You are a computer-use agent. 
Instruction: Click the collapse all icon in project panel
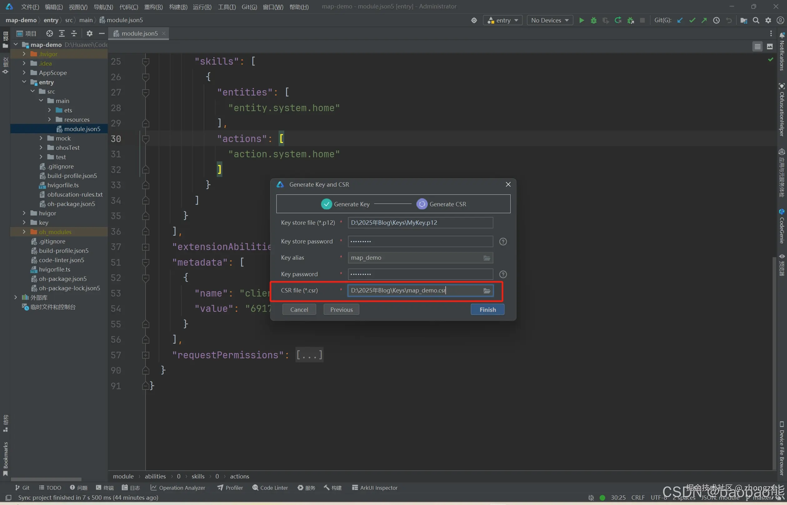[x=74, y=33]
